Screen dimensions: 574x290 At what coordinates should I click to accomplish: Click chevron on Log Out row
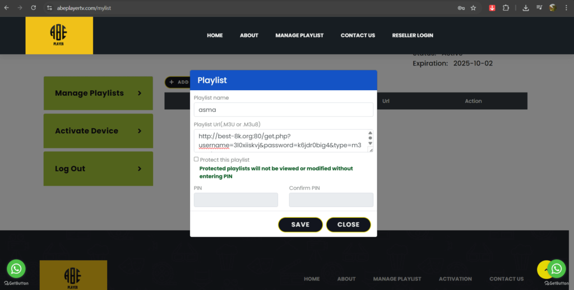[x=140, y=169]
